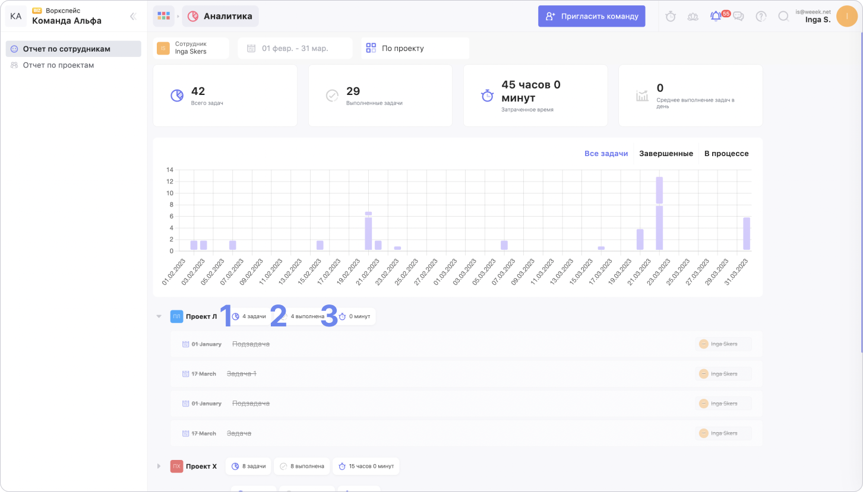Open the date range 01 февр. - 31 мар. field
863x492 pixels.
point(295,48)
